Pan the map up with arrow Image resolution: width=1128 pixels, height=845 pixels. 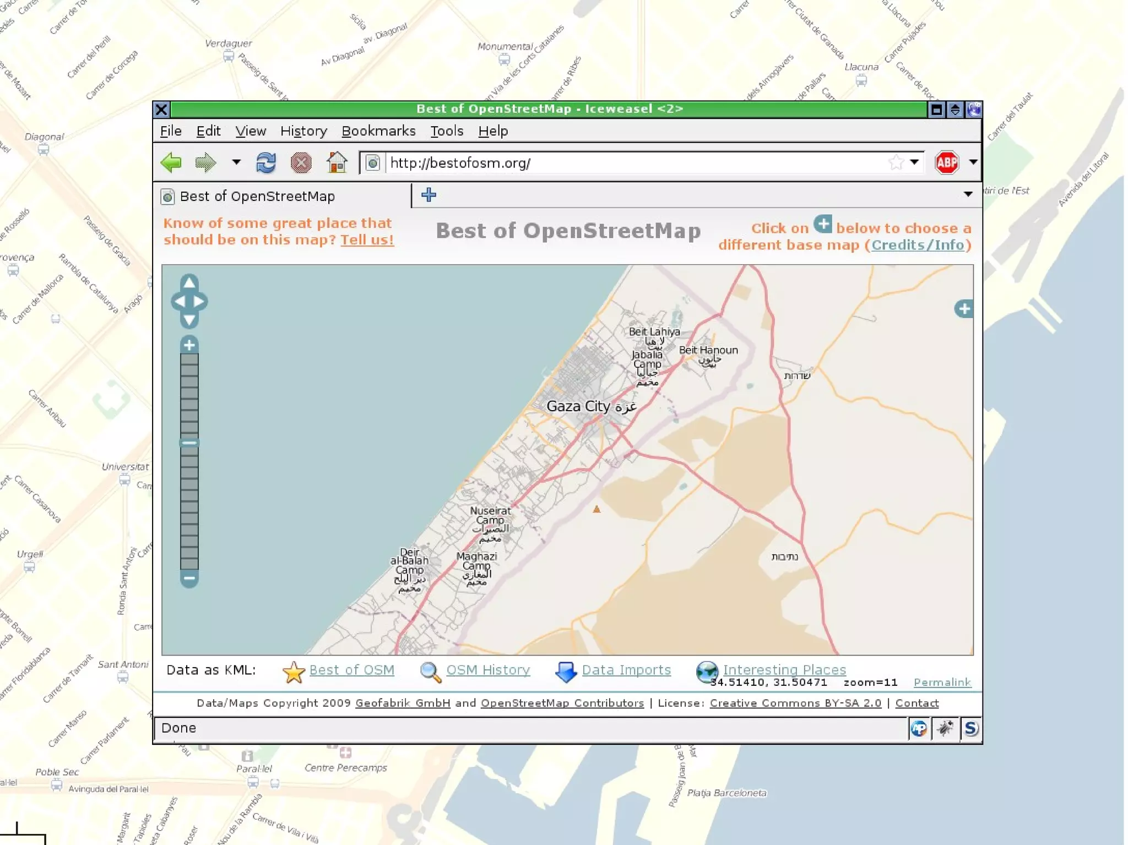(189, 283)
